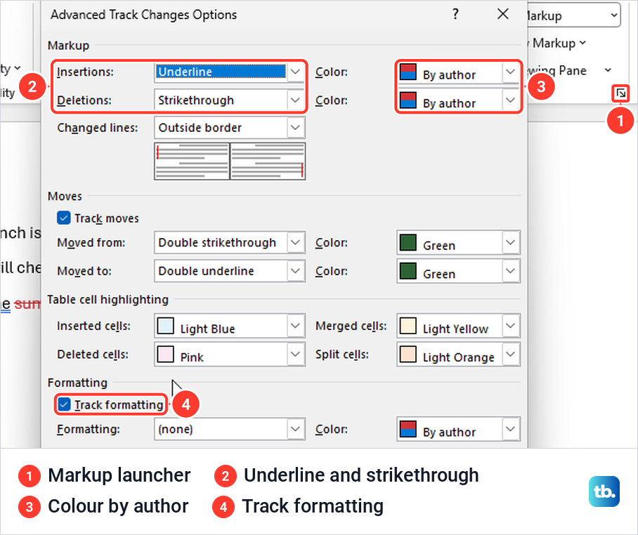This screenshot has height=535, width=638.
Task: Open the Formatting color By author dropdown
Action: (x=511, y=429)
